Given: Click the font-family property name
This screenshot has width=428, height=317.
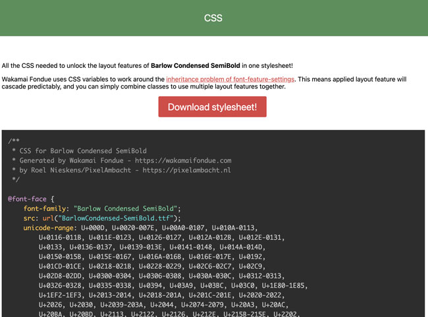Looking at the screenshot, I should pyautogui.click(x=45, y=208).
